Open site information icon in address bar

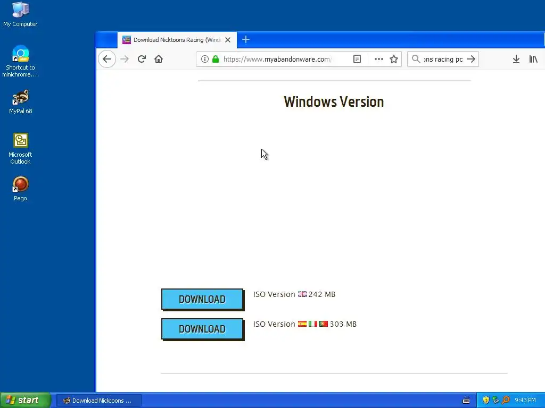pos(205,59)
